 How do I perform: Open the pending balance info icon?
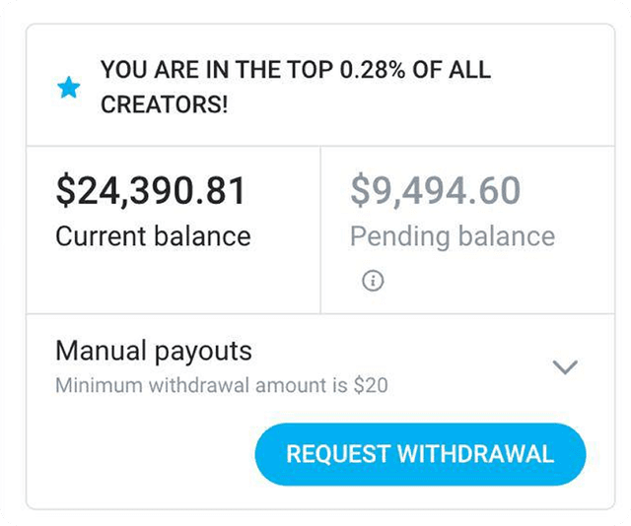[x=374, y=282]
